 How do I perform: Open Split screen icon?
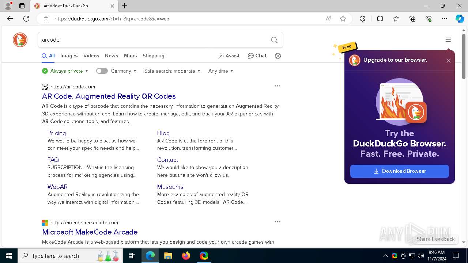click(380, 19)
